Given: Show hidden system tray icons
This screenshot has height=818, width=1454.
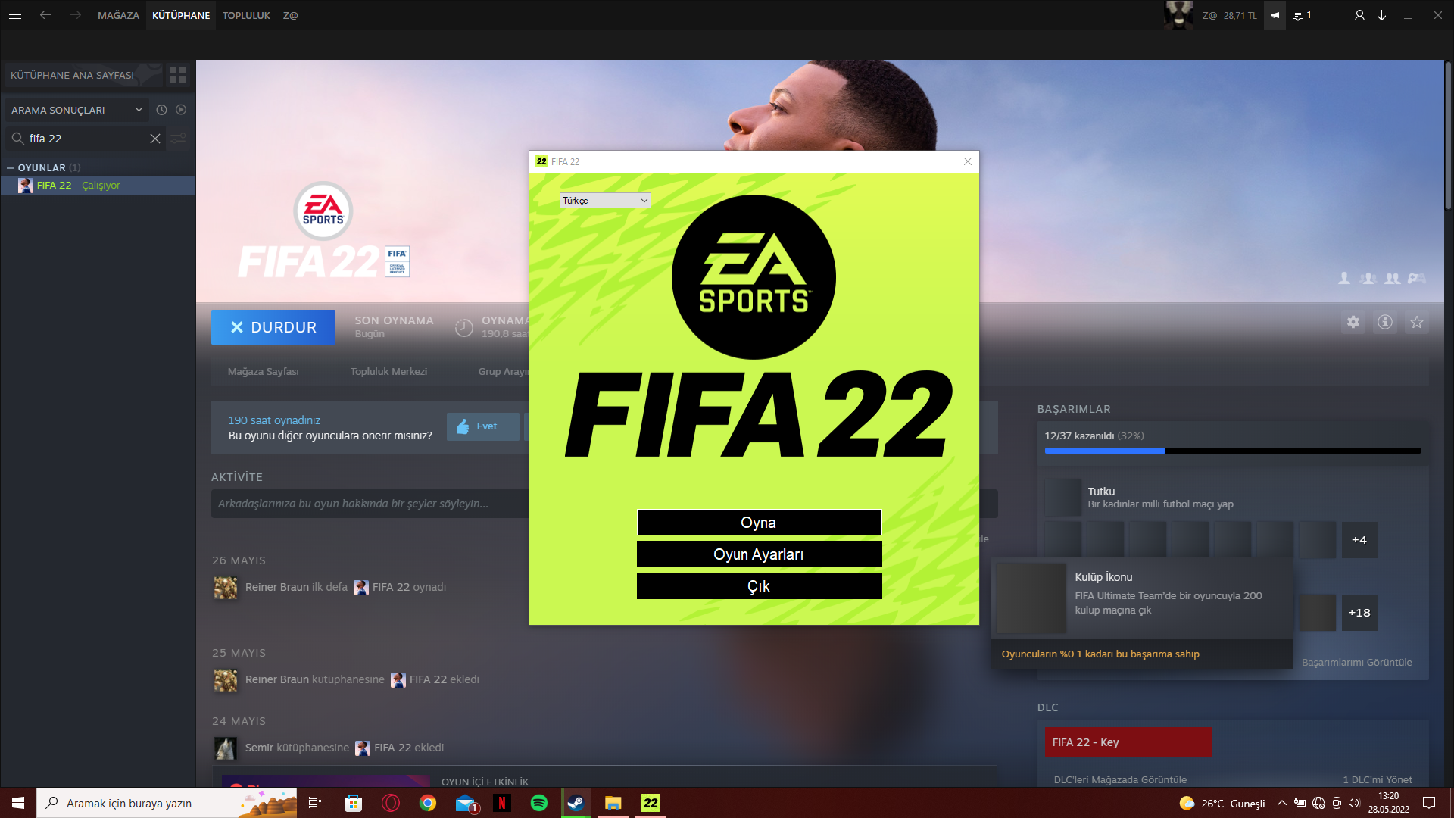Looking at the screenshot, I should tap(1281, 803).
